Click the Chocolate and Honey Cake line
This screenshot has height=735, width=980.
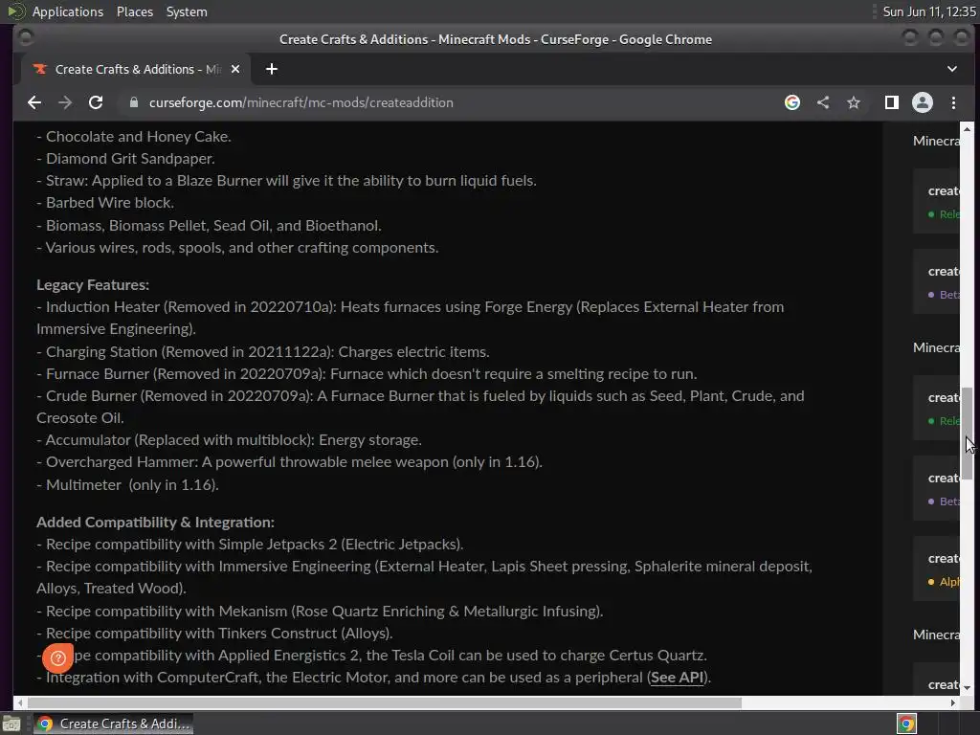click(134, 137)
